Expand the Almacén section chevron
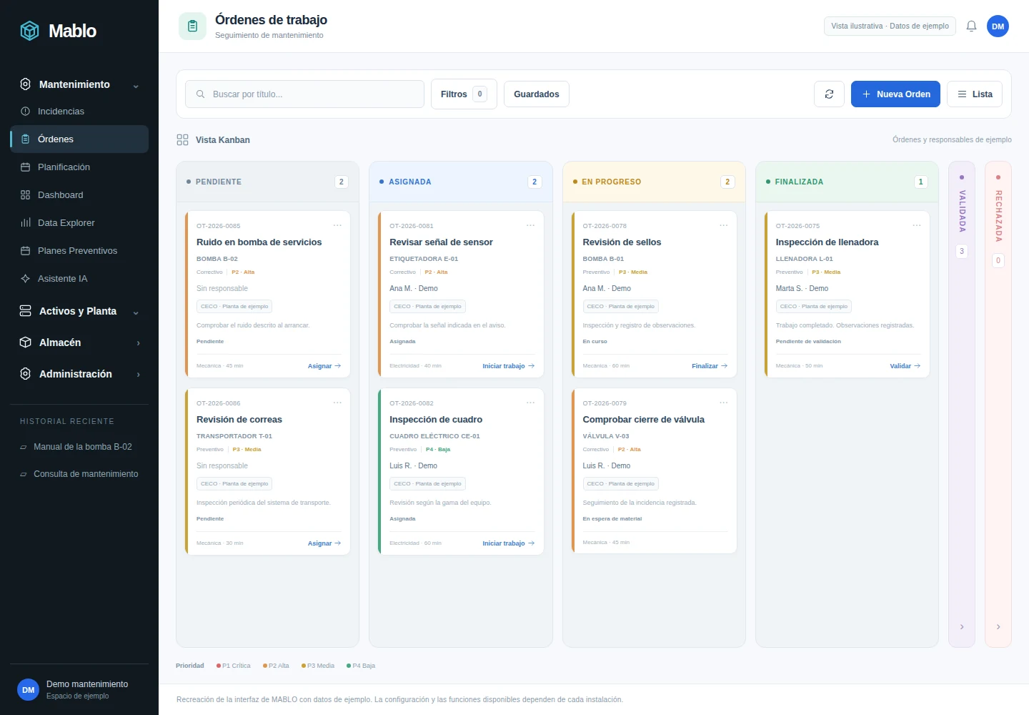Image resolution: width=1029 pixels, height=715 pixels. tap(138, 343)
